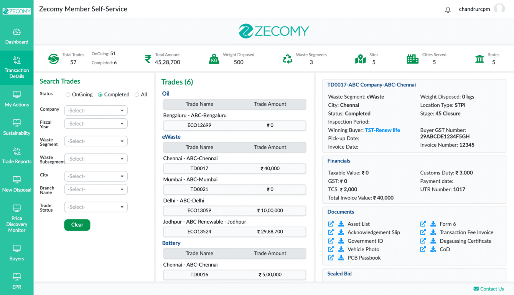Navigate to the Buyers section

[16, 253]
